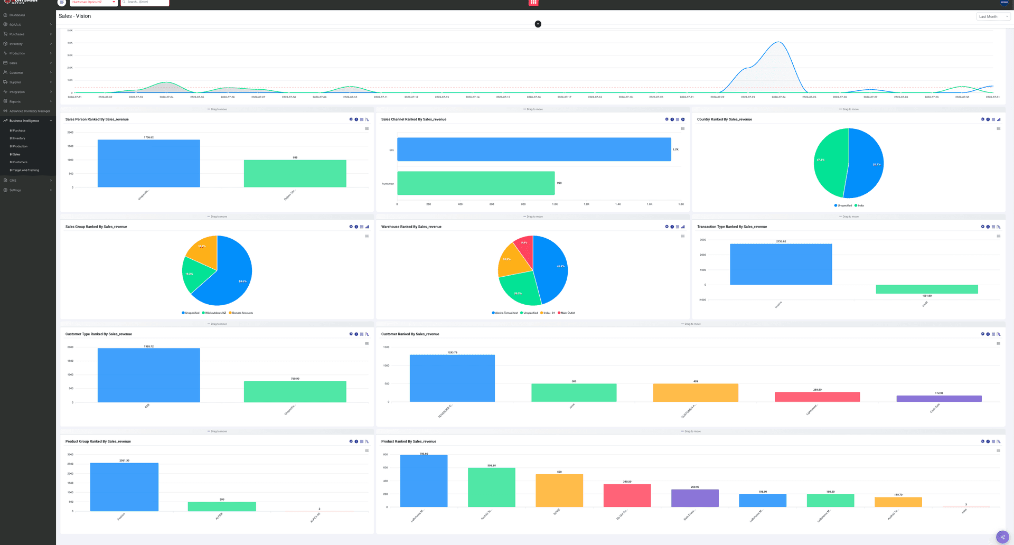Open settings gear on Product Ranked chart
The width and height of the screenshot is (1014, 545).
(x=983, y=441)
